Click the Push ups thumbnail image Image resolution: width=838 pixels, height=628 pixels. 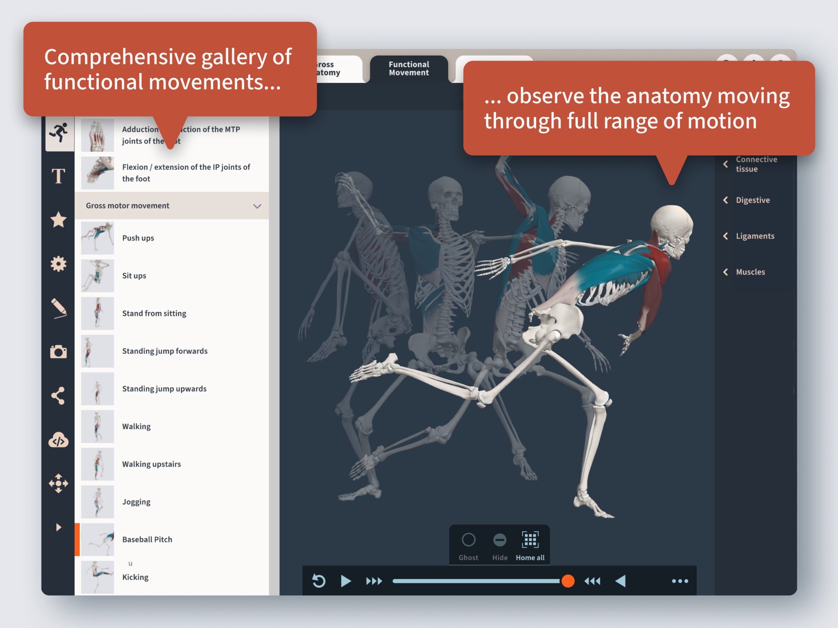coord(97,238)
